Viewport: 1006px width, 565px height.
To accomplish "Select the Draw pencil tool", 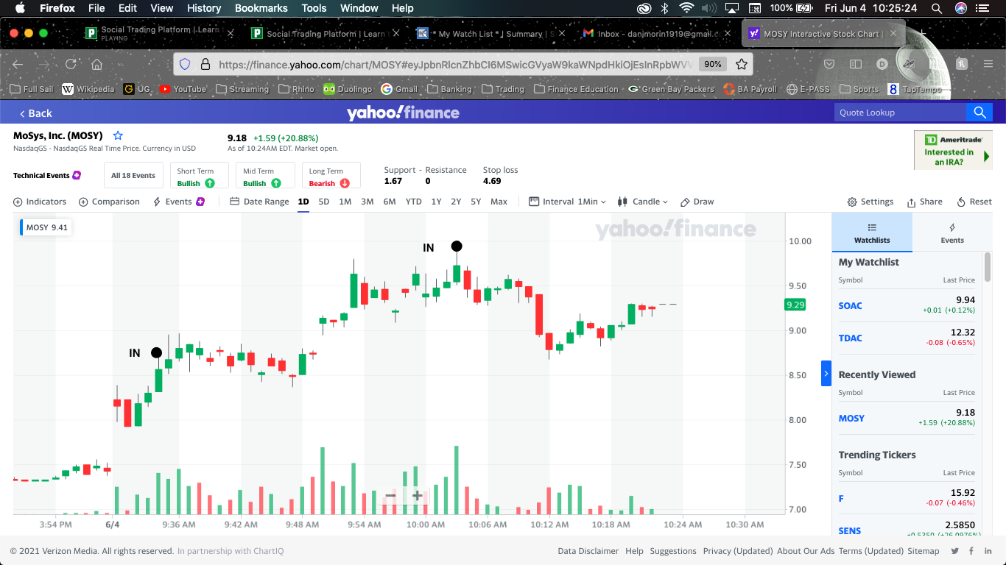I will [697, 202].
